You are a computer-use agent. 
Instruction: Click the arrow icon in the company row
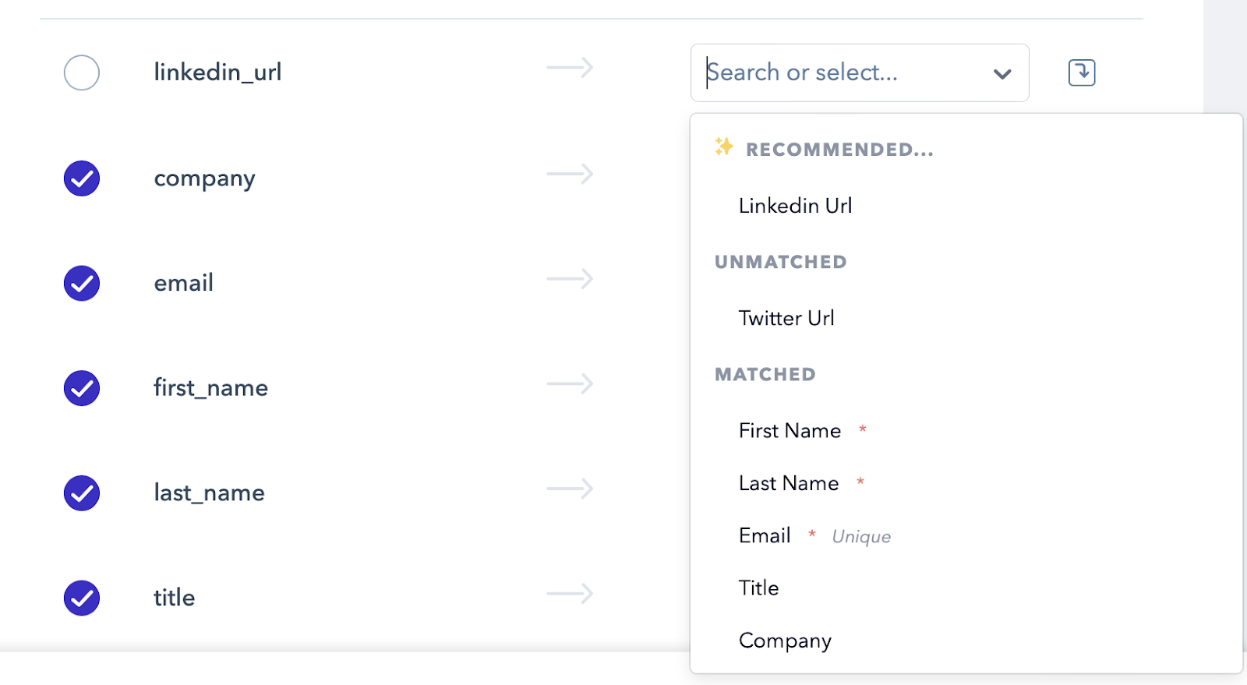coord(570,174)
